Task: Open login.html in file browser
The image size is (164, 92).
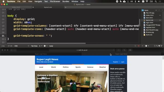Action: tap(149, 22)
